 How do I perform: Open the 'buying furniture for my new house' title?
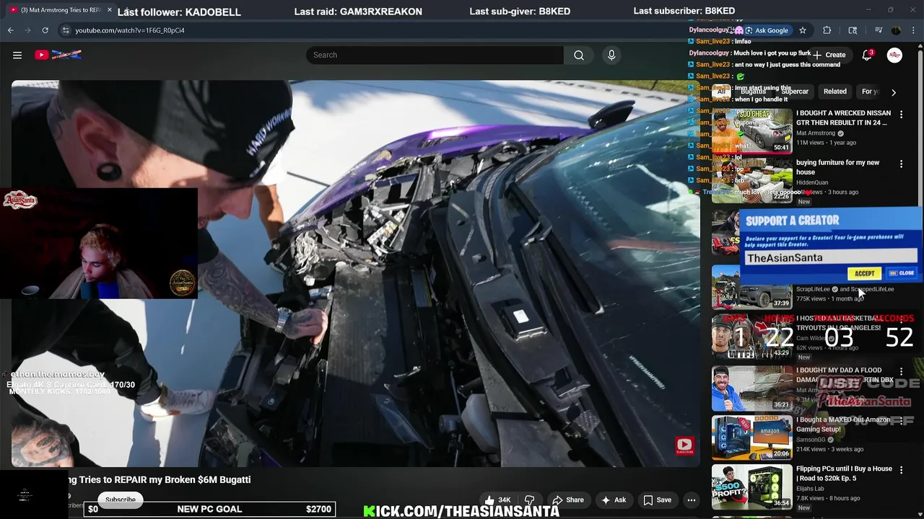tap(837, 167)
